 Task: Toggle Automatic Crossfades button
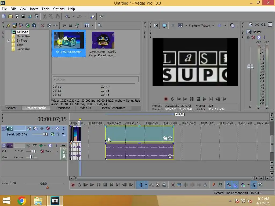point(236,185)
